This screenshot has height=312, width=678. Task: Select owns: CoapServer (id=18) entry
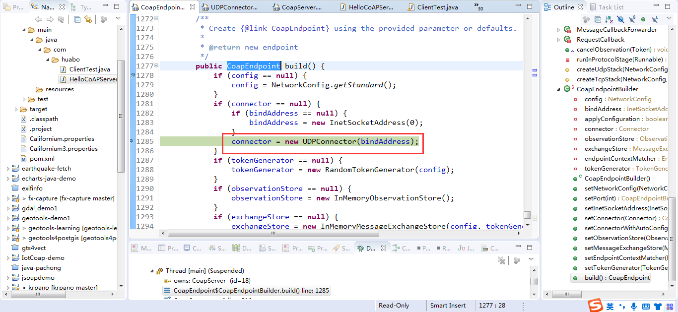[207, 281]
